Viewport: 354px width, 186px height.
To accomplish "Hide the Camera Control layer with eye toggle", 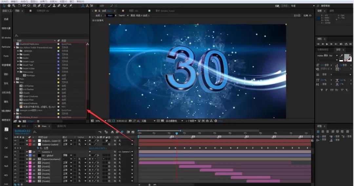I will [x=15, y=144].
